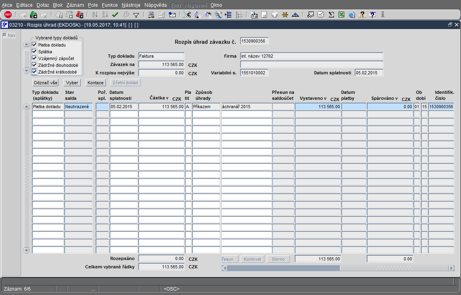Click the 'Neuhrazené' status cell
The image size is (461, 295).
(78, 107)
